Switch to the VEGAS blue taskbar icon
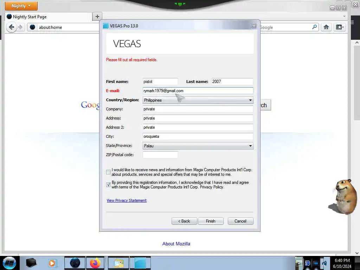Viewport: 360px width, 270px height. [140, 263]
